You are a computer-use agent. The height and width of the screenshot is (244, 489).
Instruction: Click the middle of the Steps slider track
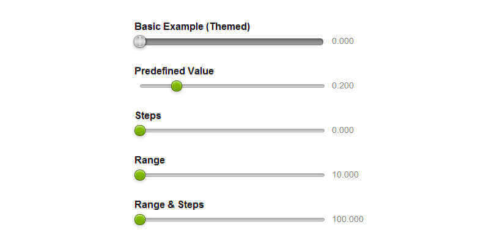pyautogui.click(x=232, y=130)
